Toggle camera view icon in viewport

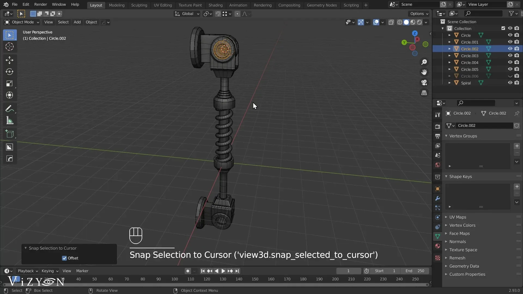coord(424,82)
